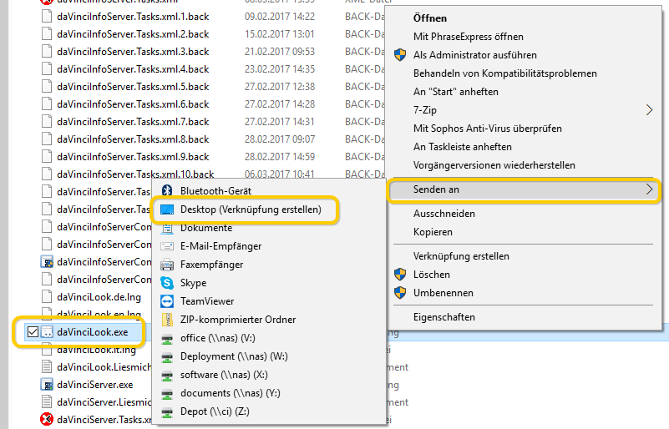Select the daVinciServer.exe file name
This screenshot has height=429, width=669.
point(94,384)
